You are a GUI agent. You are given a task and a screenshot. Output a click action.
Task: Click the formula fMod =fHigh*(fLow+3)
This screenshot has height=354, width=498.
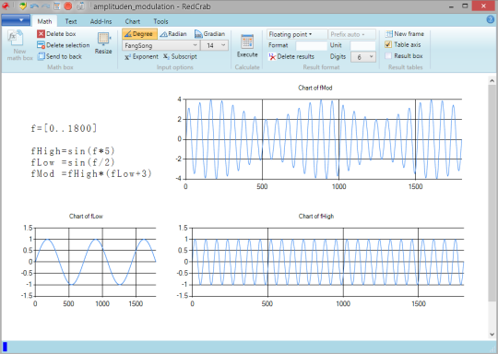pos(91,173)
